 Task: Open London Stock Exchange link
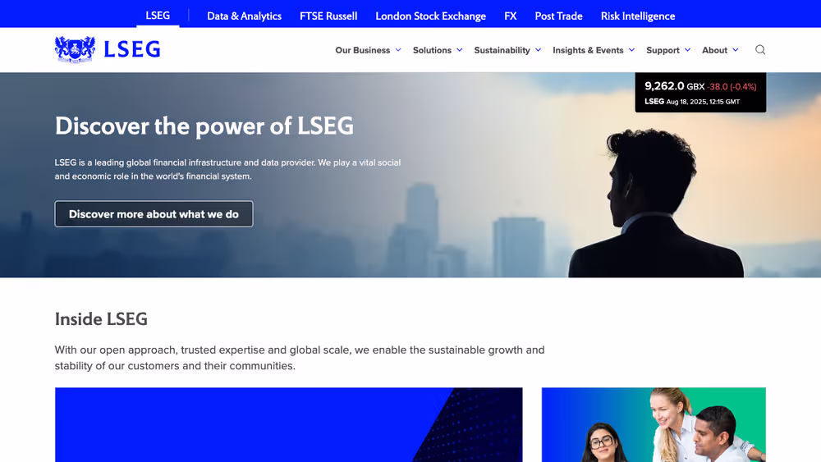[x=430, y=16]
